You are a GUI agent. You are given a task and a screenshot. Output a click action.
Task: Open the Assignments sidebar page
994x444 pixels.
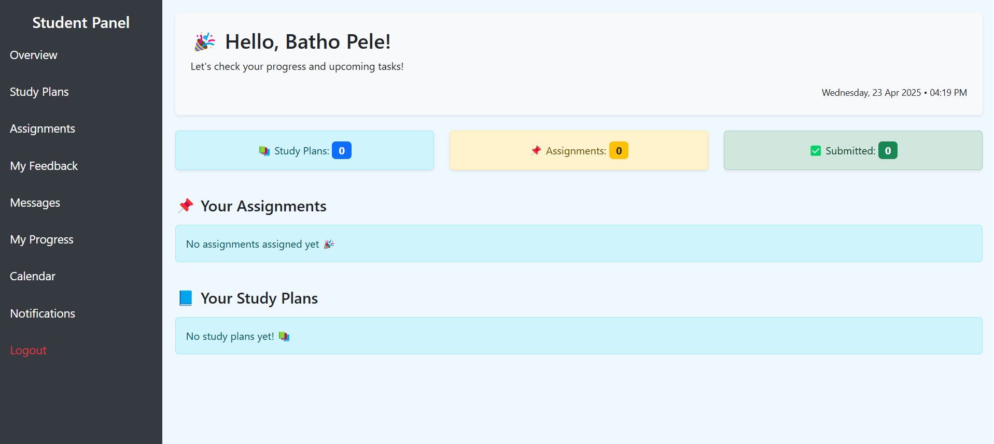tap(43, 128)
